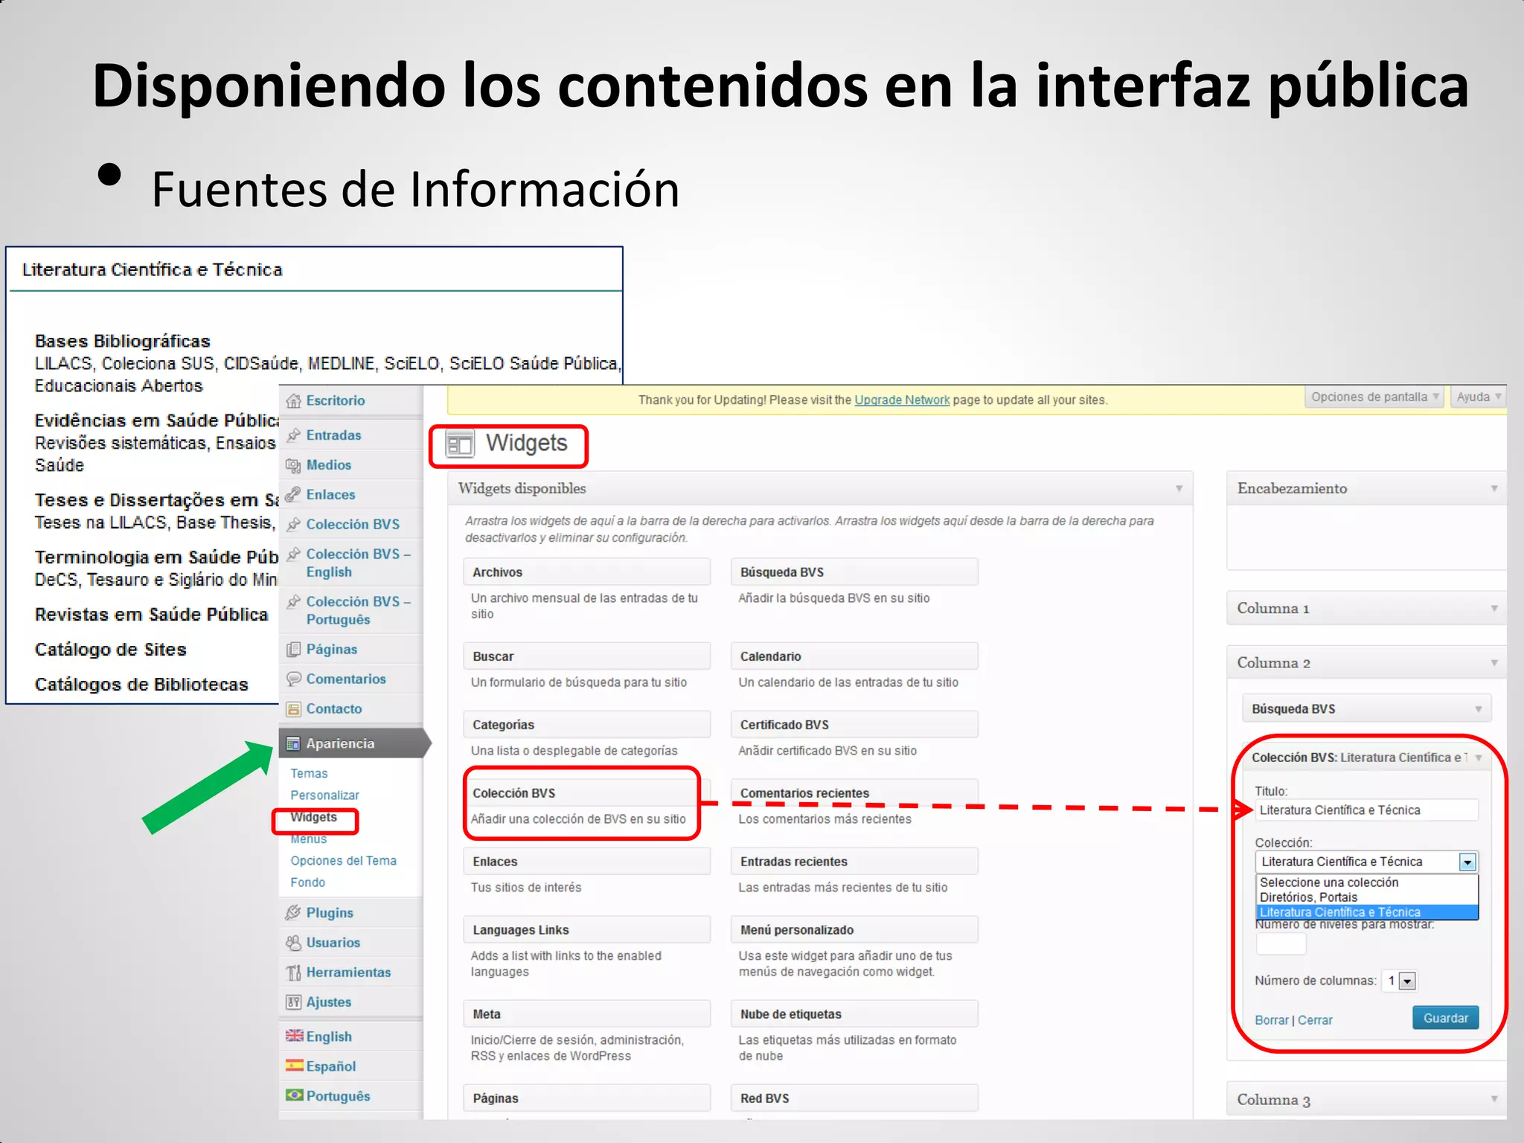
Task: Collapse the Columna 2 sidebar arrow
Action: tap(1494, 663)
